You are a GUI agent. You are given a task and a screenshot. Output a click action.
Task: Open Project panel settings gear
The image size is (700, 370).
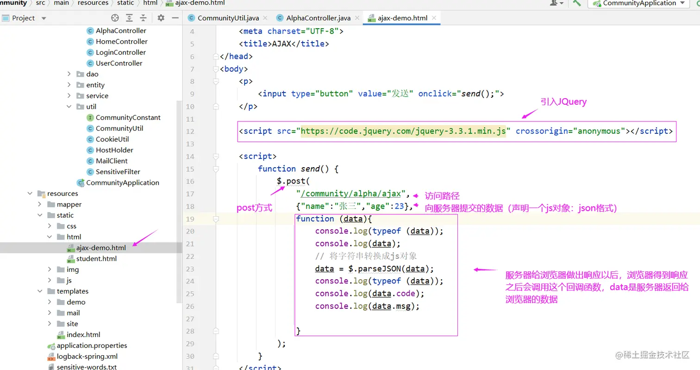161,18
